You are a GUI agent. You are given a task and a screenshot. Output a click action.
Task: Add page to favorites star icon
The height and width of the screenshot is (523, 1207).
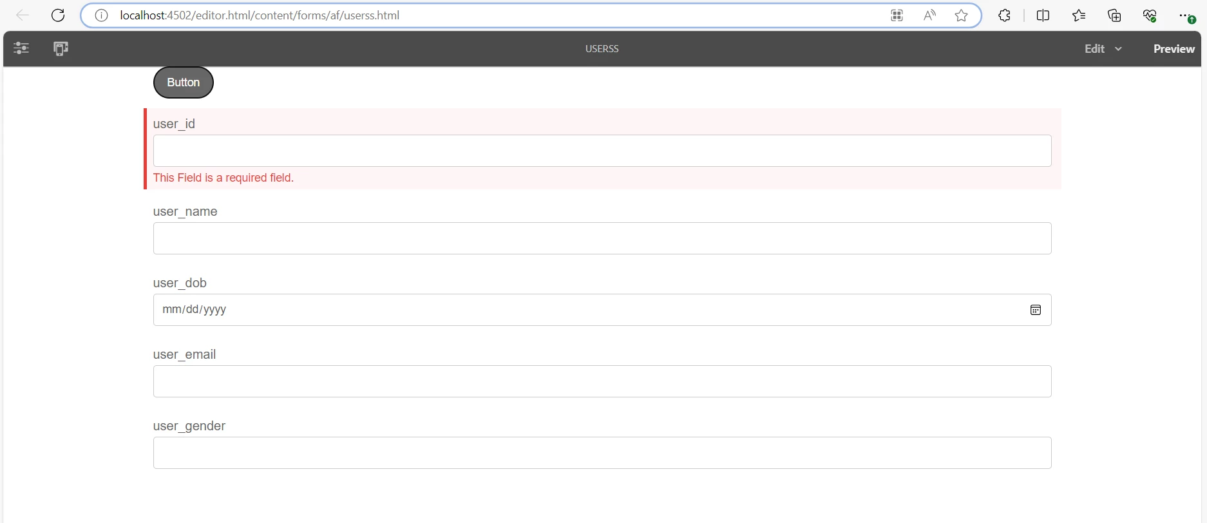click(962, 15)
